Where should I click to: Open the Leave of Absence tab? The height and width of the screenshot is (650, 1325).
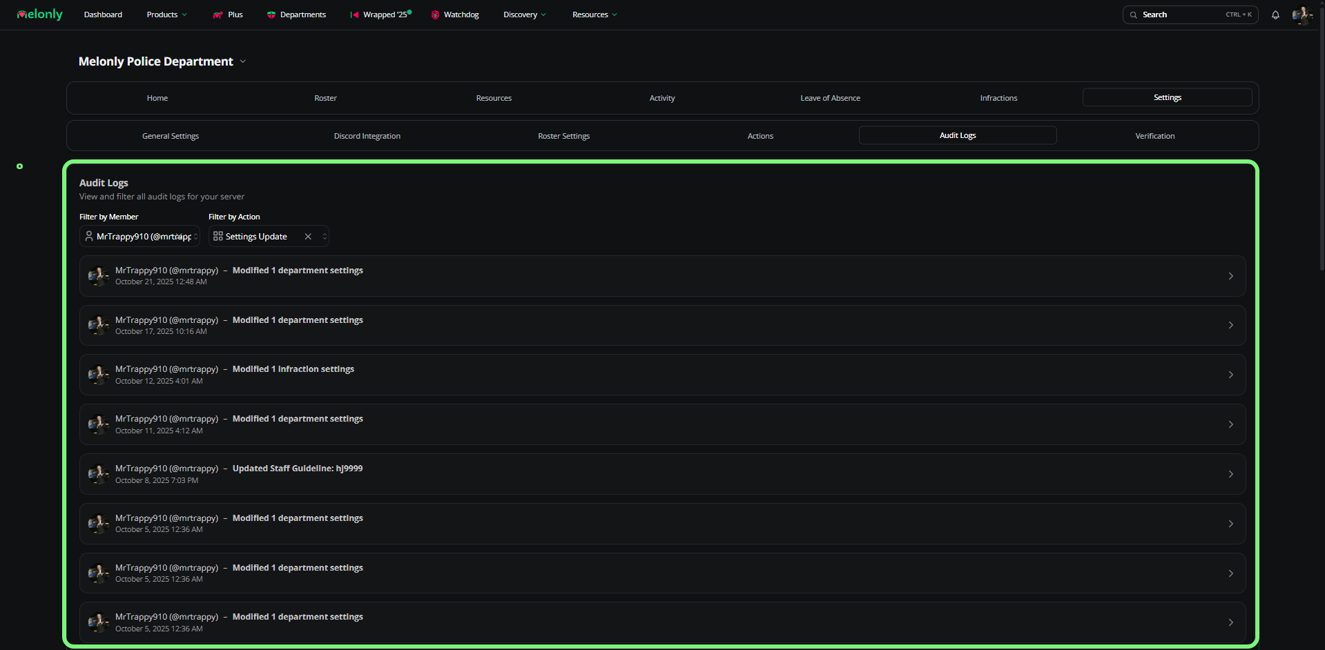tap(830, 98)
